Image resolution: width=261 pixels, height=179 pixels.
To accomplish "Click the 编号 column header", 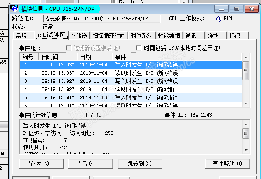I will (x=29, y=57).
